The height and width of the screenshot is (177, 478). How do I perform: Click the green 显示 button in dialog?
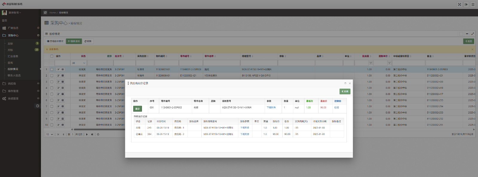click(137, 109)
